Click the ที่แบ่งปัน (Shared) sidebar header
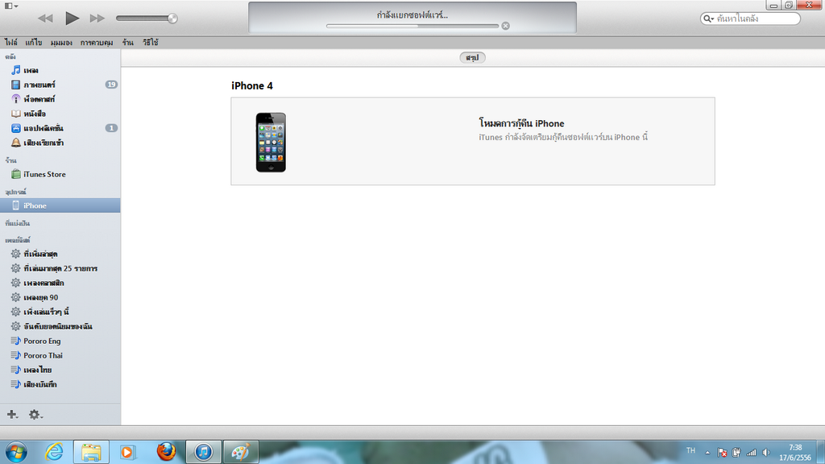Image resolution: width=825 pixels, height=464 pixels. point(18,224)
